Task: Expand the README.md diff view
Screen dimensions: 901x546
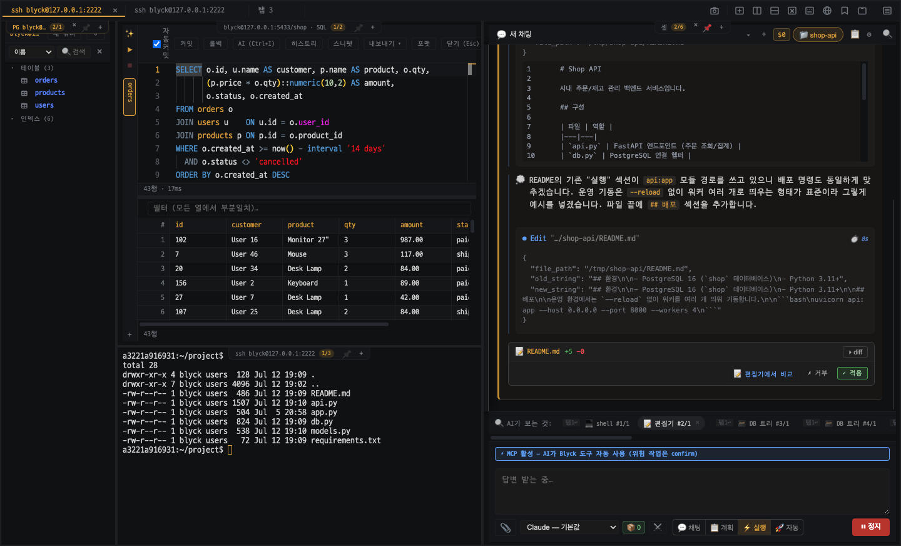Action: point(855,352)
